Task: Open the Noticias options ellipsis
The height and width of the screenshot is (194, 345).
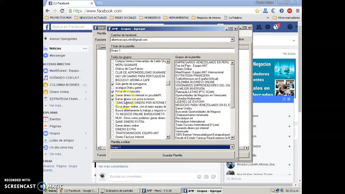Action: 85,48
